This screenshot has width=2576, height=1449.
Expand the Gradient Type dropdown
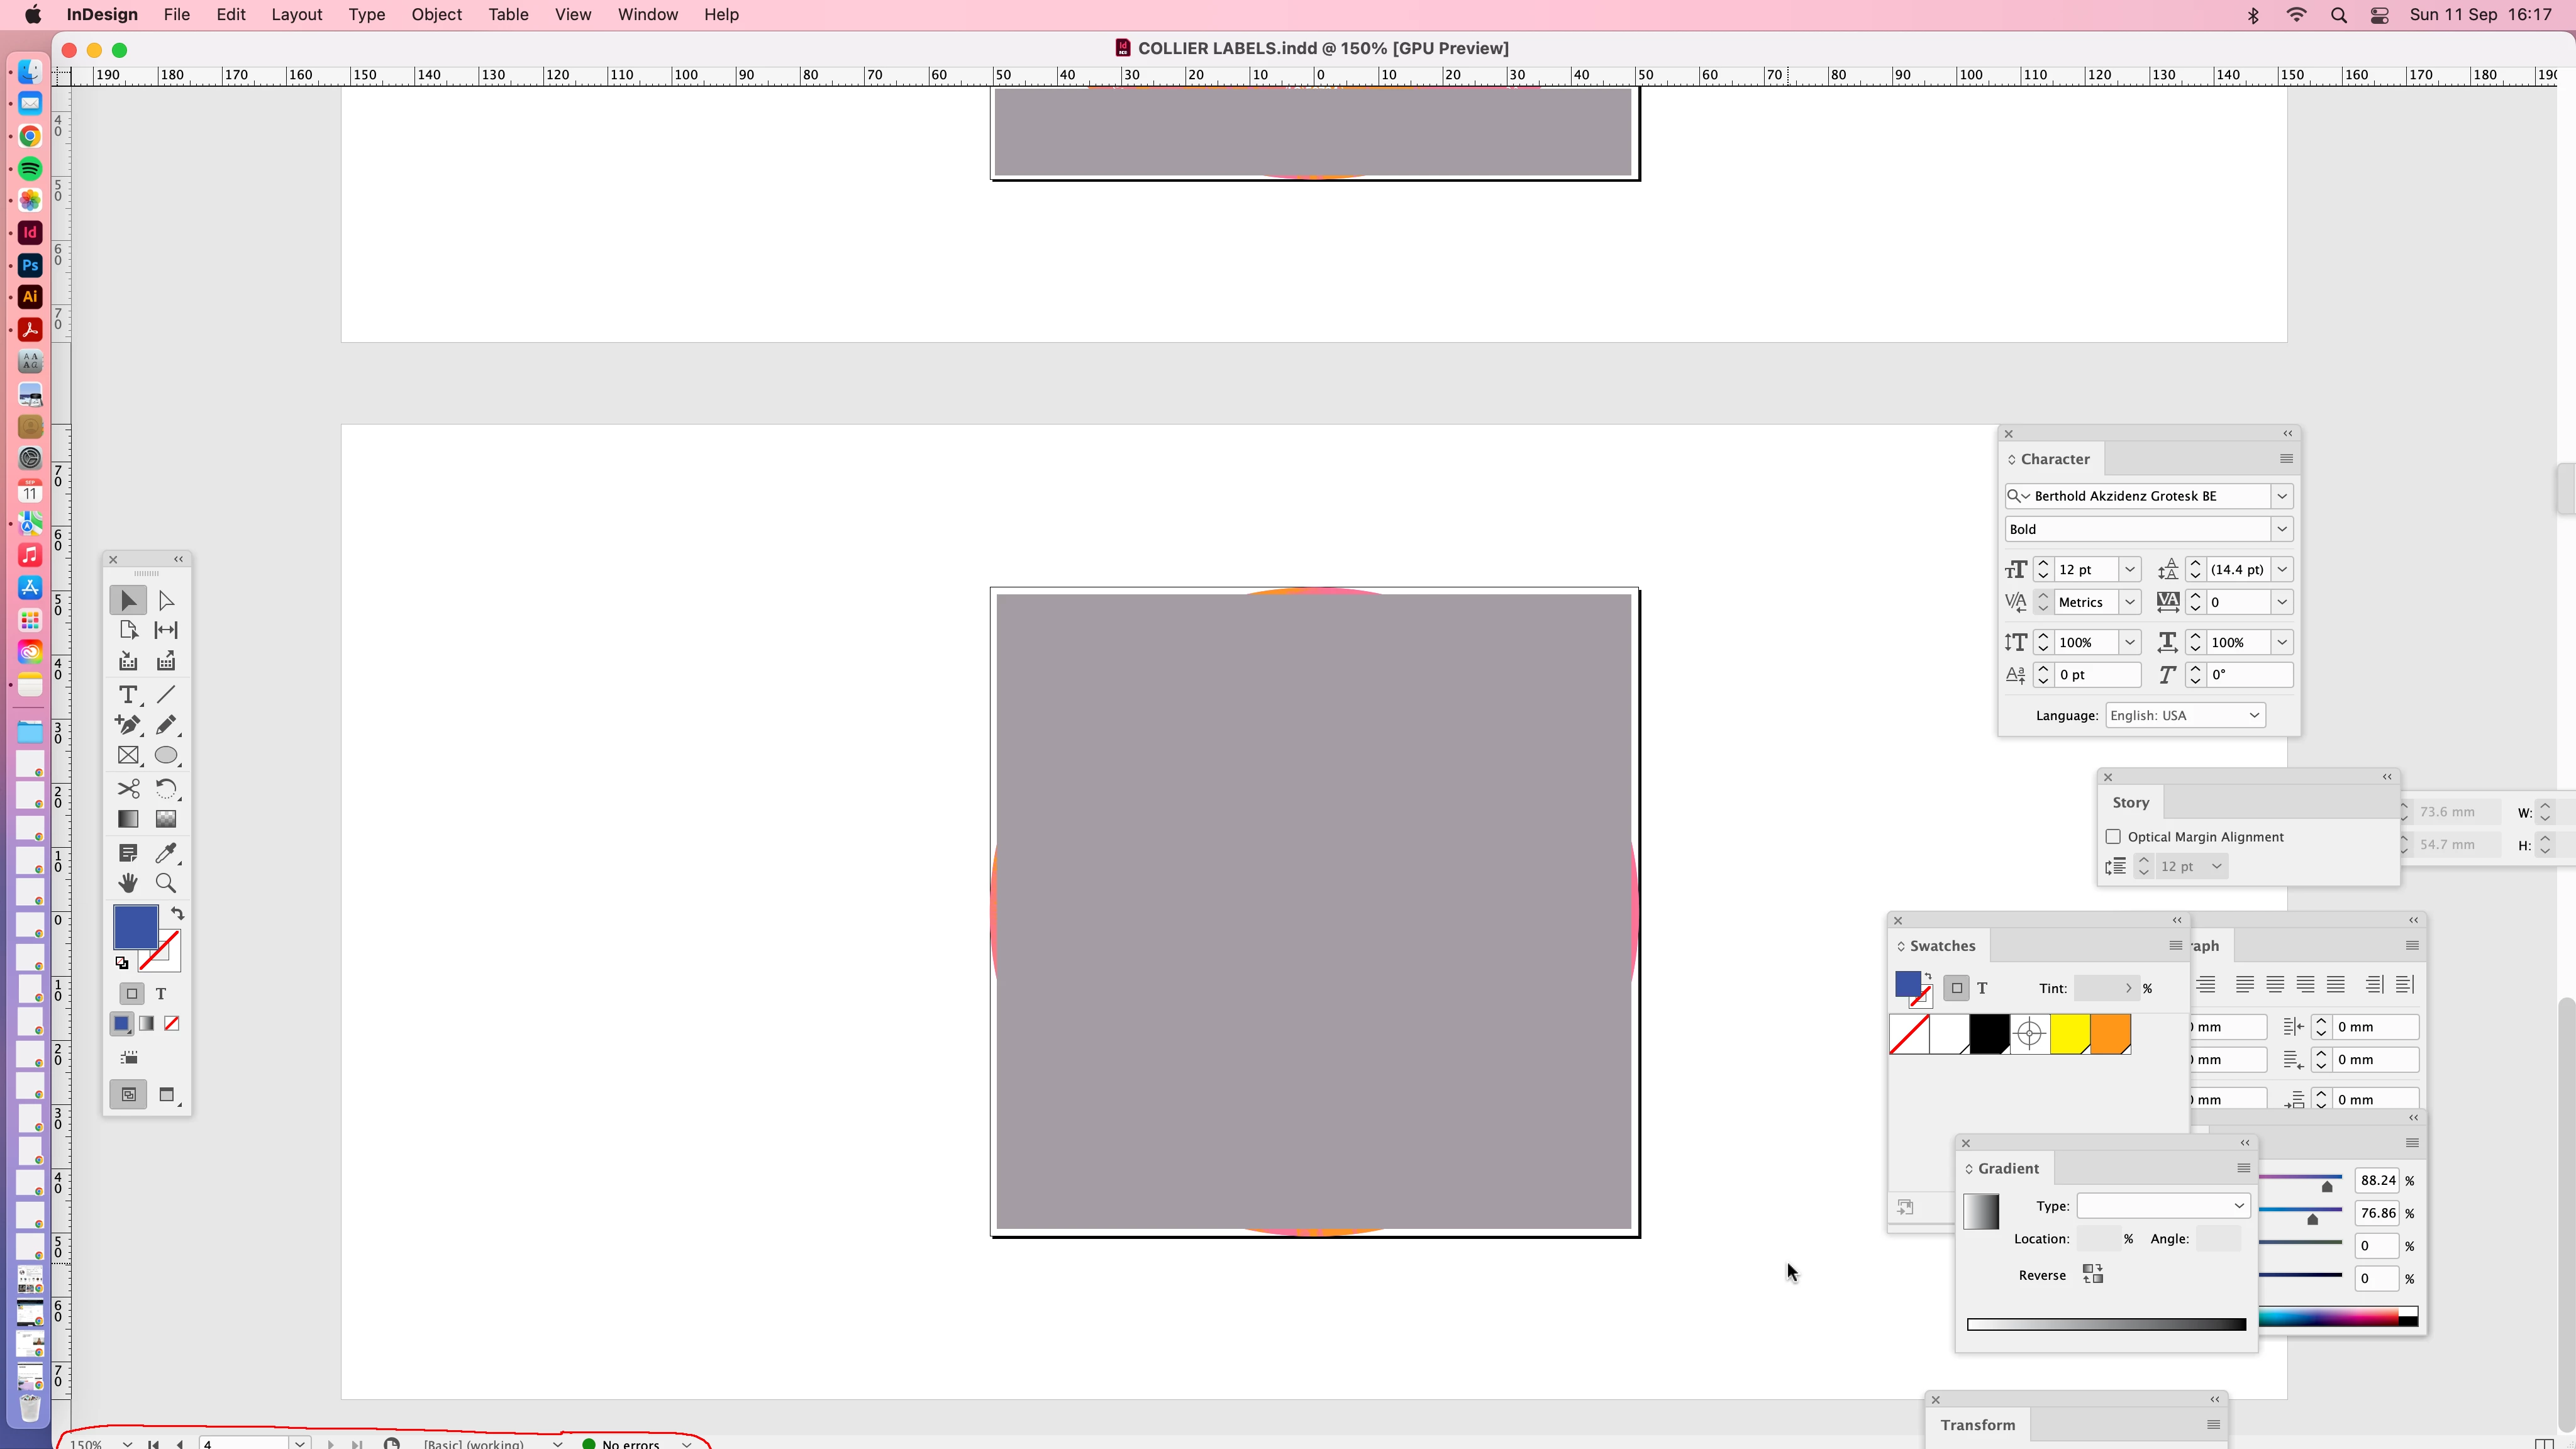pyautogui.click(x=2162, y=1206)
